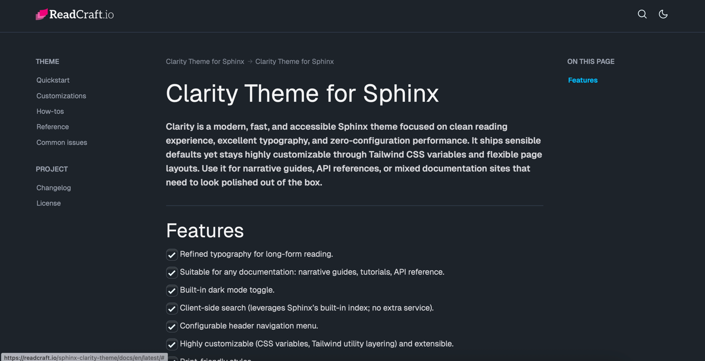Open the How-tos section
The width and height of the screenshot is (705, 361).
50,111
